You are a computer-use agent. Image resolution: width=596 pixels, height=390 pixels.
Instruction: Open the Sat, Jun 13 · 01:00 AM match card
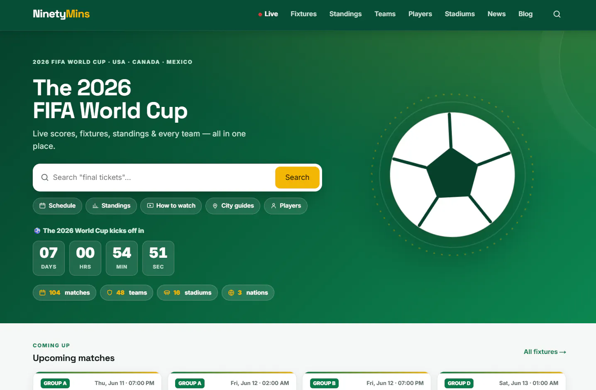click(x=501, y=381)
